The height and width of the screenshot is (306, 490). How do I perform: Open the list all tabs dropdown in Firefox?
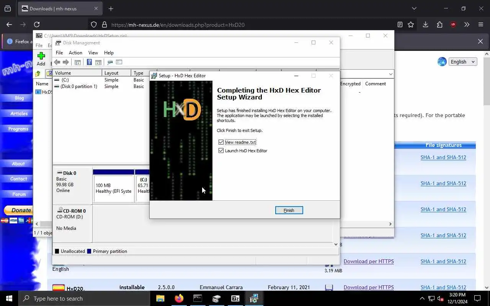coord(414,8)
